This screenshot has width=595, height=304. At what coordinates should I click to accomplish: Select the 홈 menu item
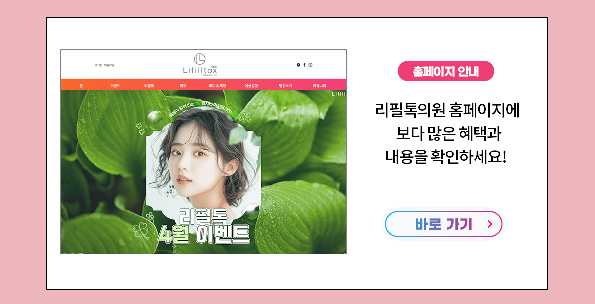pyautogui.click(x=81, y=86)
